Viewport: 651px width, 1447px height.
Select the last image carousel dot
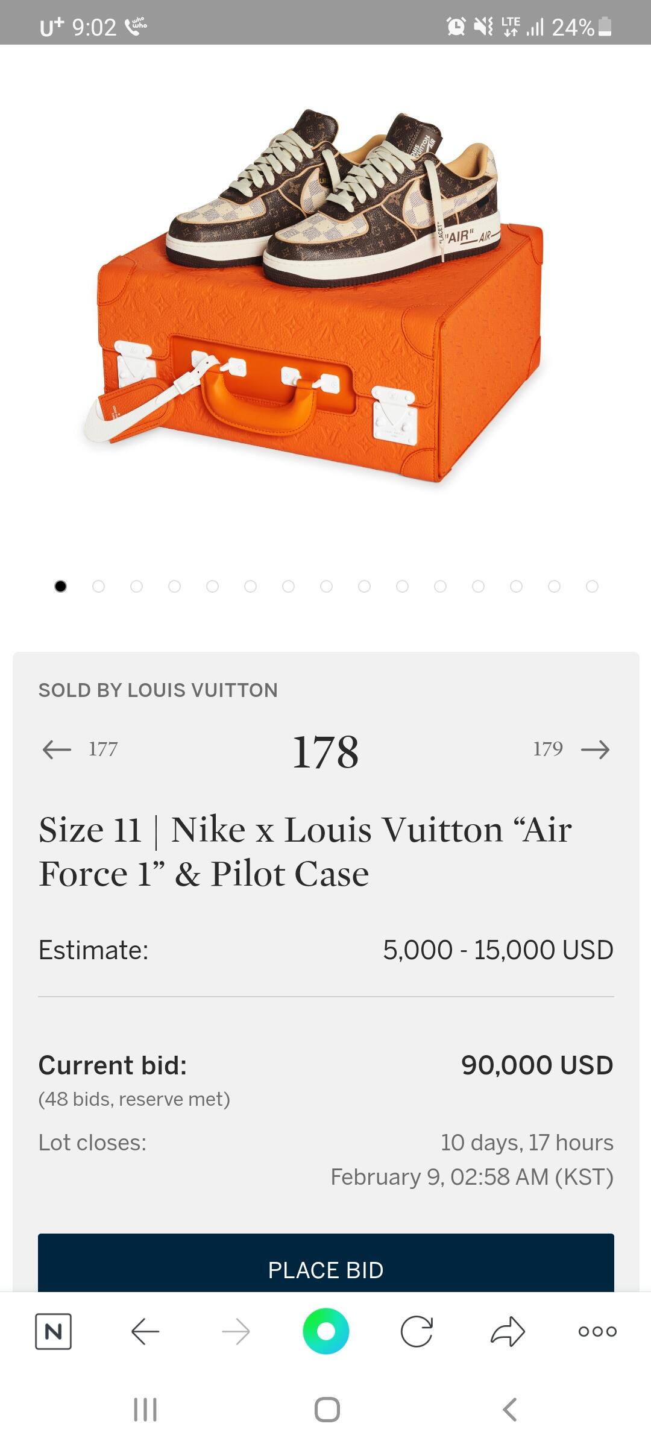coord(592,586)
